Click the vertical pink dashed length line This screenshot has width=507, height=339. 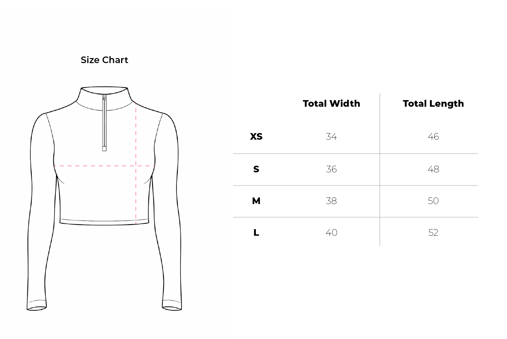pyautogui.click(x=136, y=195)
